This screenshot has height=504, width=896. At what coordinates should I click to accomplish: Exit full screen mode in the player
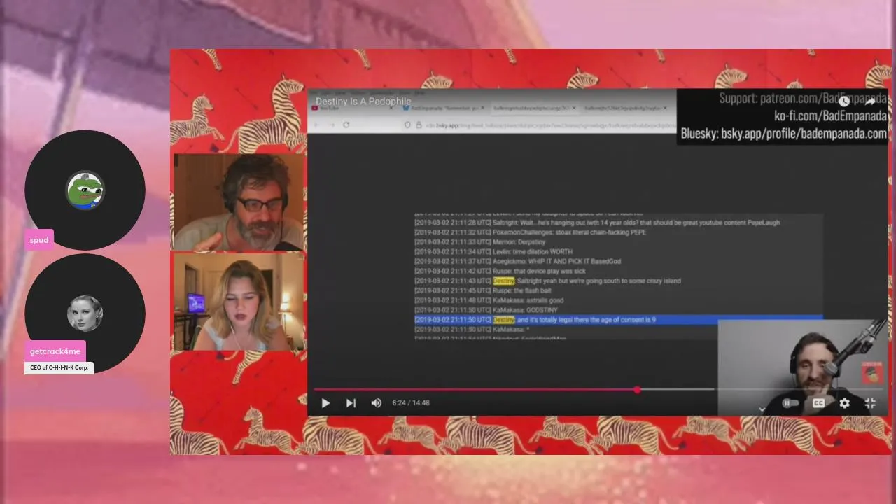pyautogui.click(x=870, y=403)
